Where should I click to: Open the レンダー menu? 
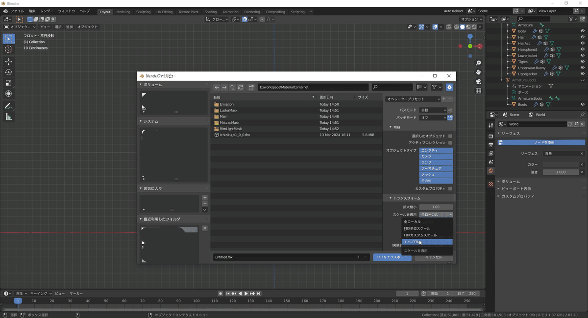tap(47, 11)
